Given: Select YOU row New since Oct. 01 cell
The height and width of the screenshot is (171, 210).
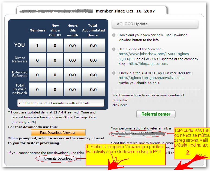Looking at the screenshot, I should click(x=55, y=46).
